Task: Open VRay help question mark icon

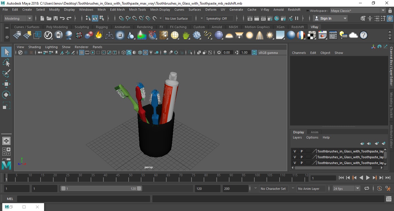Action: click(x=364, y=35)
